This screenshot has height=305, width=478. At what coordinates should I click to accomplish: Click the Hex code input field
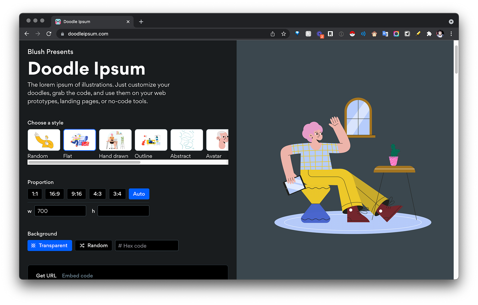coord(147,246)
